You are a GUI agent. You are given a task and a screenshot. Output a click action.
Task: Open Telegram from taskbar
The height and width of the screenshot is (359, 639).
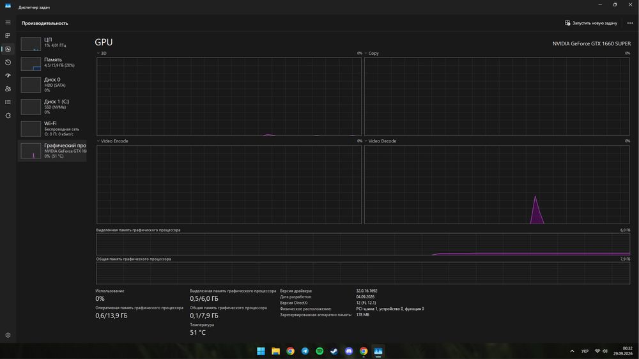(x=305, y=351)
